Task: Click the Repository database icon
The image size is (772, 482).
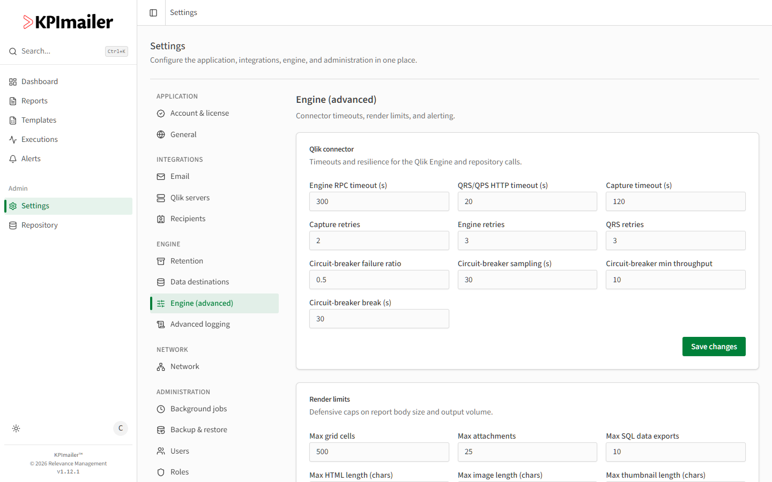Action: tap(13, 225)
